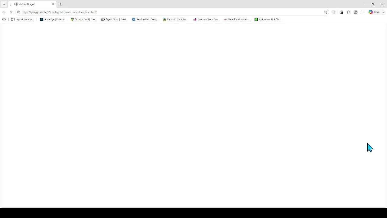Open Scratch Card bookmark
The height and width of the screenshot is (218, 387).
(x=84, y=19)
